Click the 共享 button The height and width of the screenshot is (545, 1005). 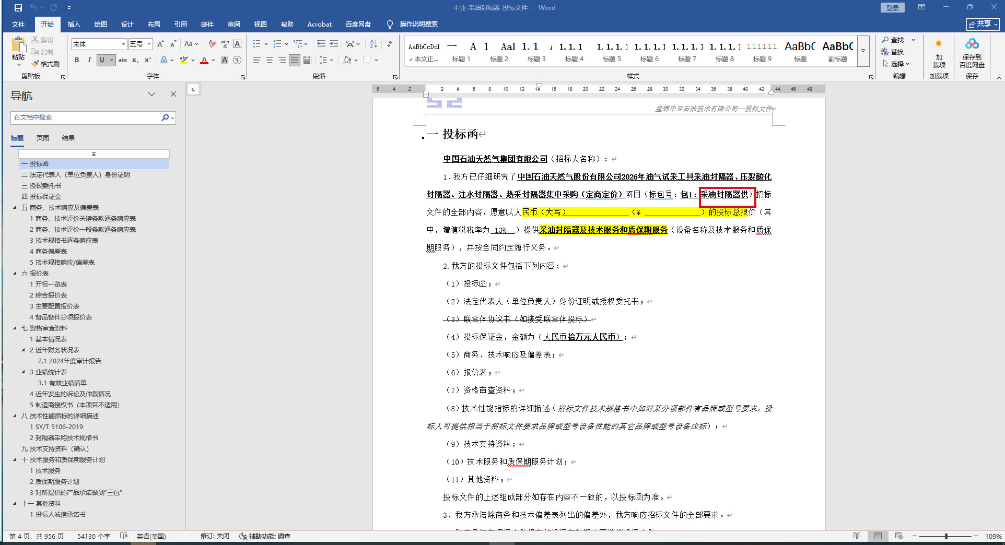point(983,24)
